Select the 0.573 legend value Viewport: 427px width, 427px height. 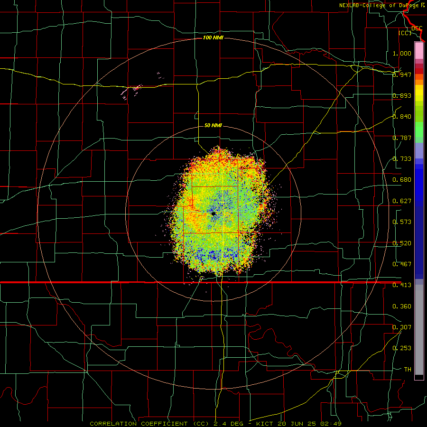[x=402, y=222]
